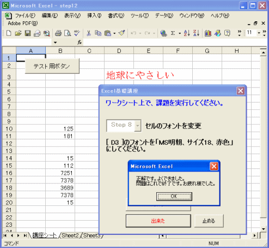The image size is (269, 248).
Task: Close the Microsoft Excel message box
Action: (x=214, y=166)
